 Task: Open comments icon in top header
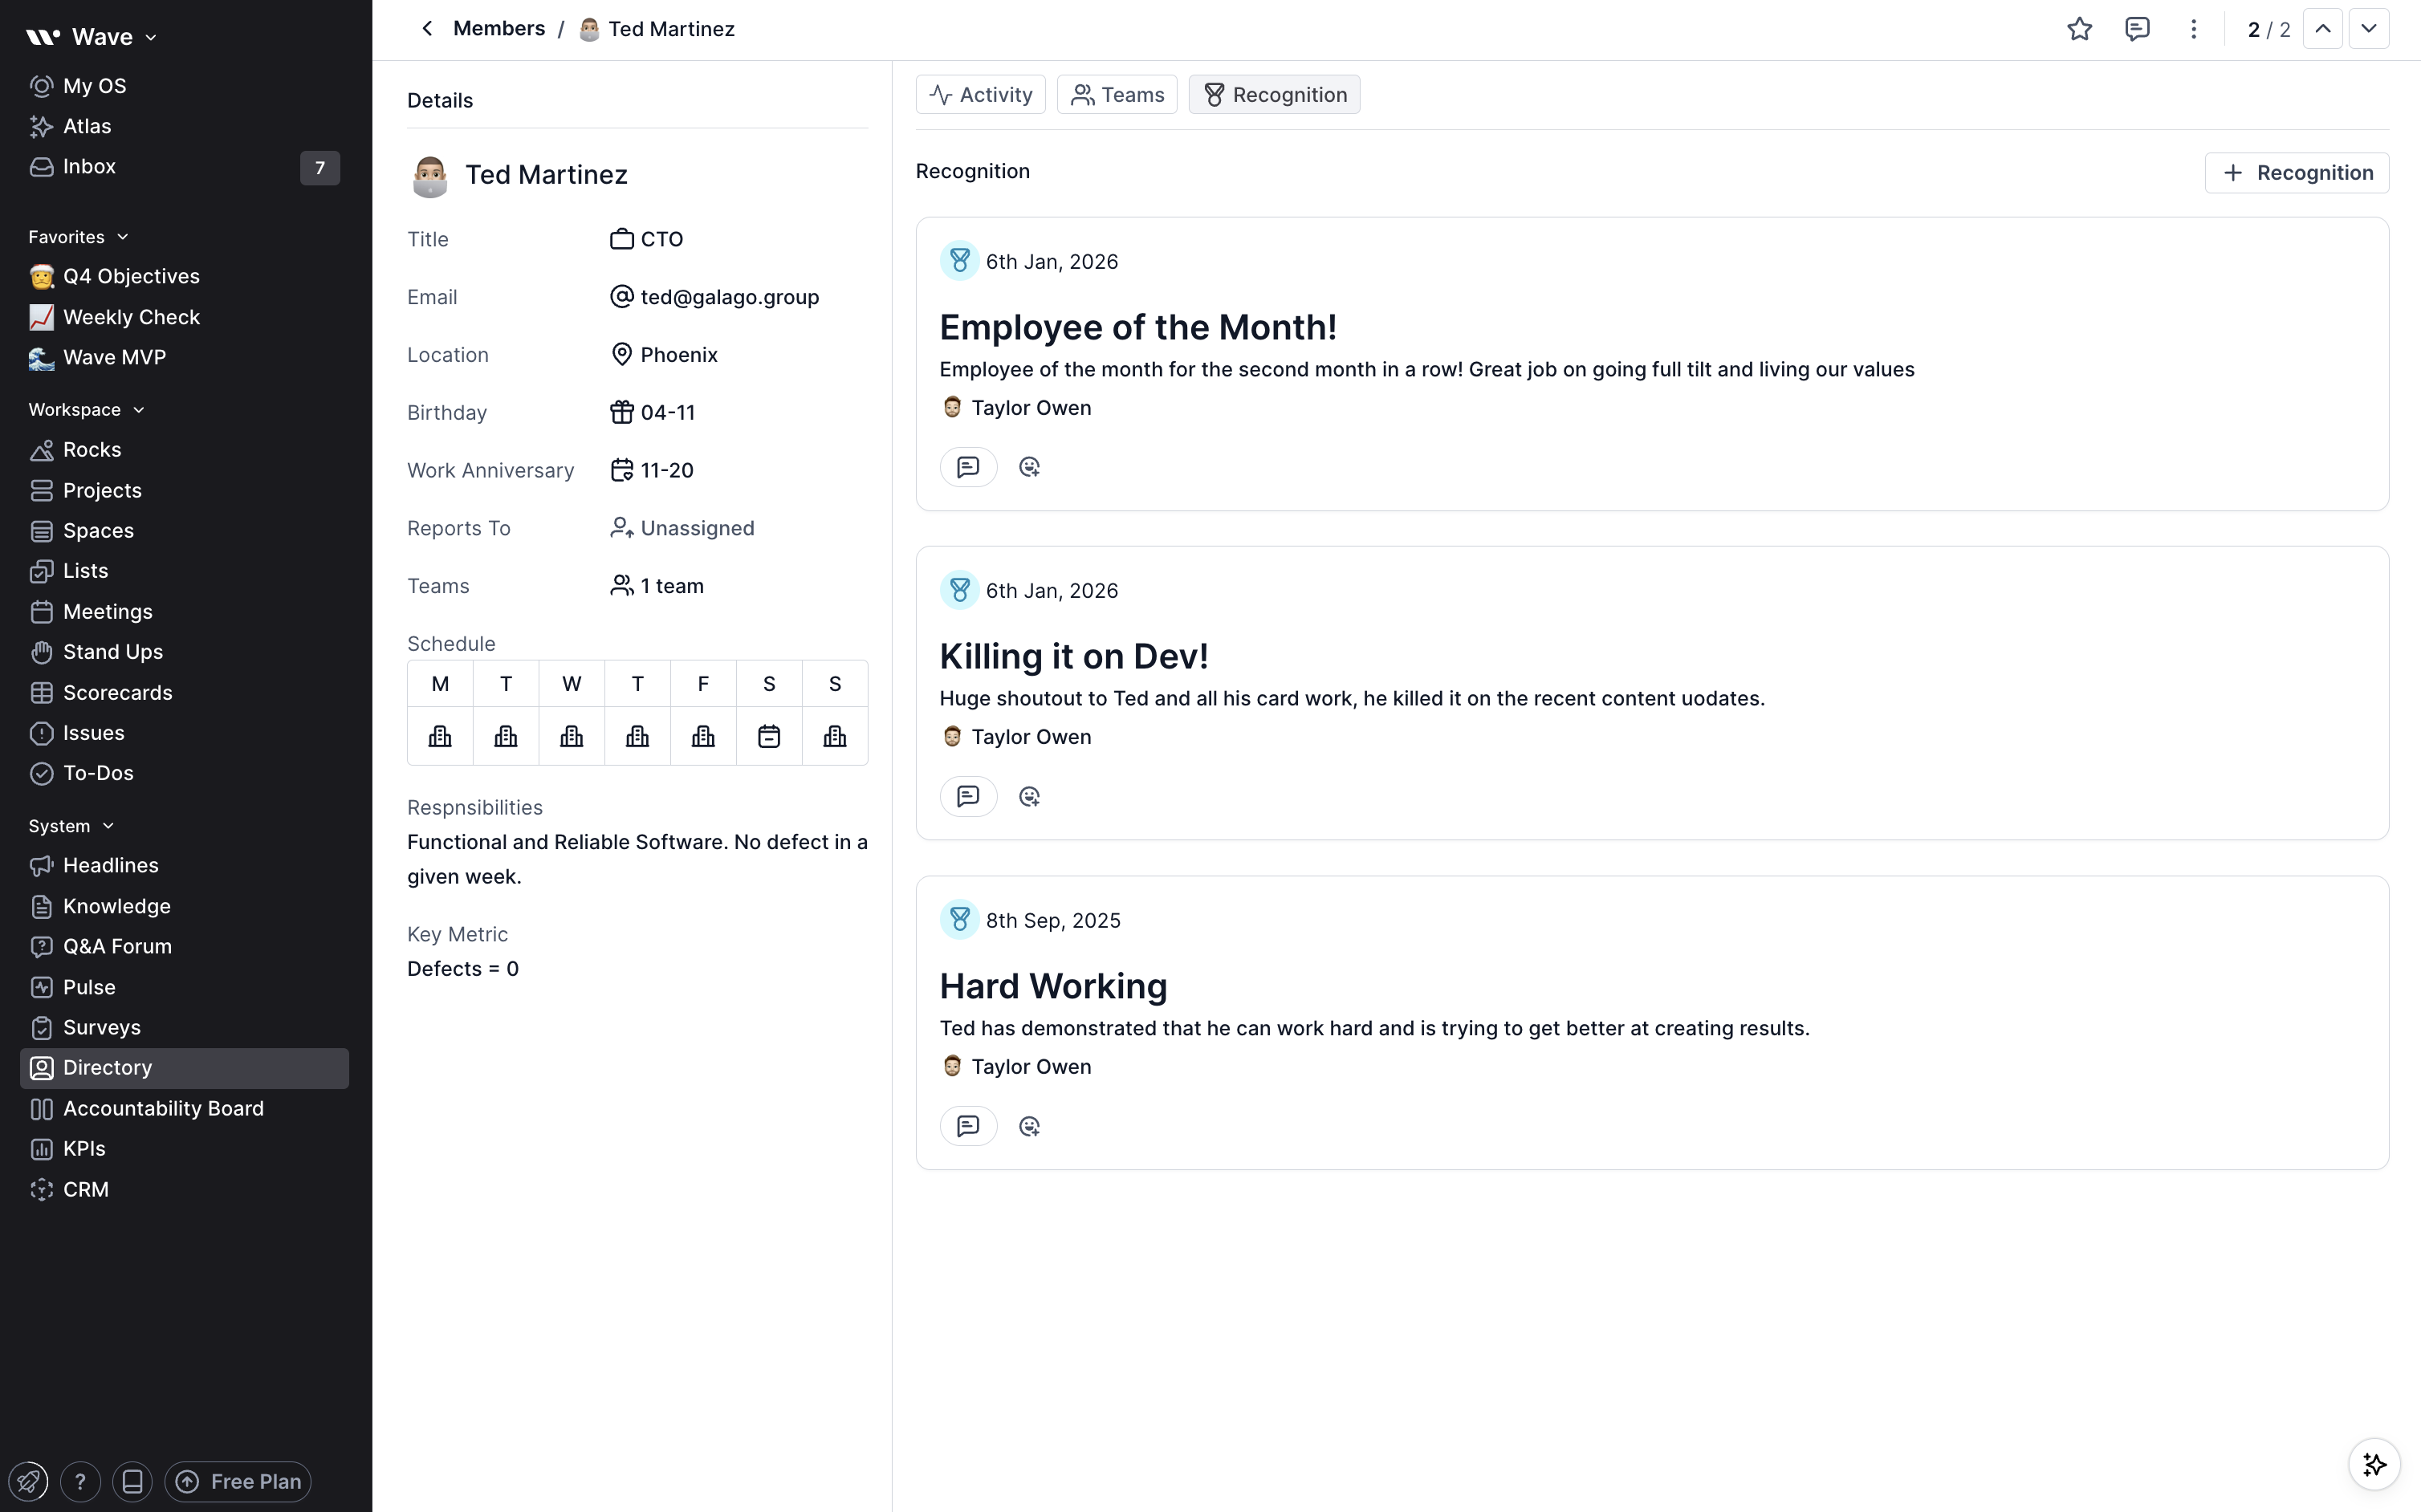pyautogui.click(x=2136, y=29)
